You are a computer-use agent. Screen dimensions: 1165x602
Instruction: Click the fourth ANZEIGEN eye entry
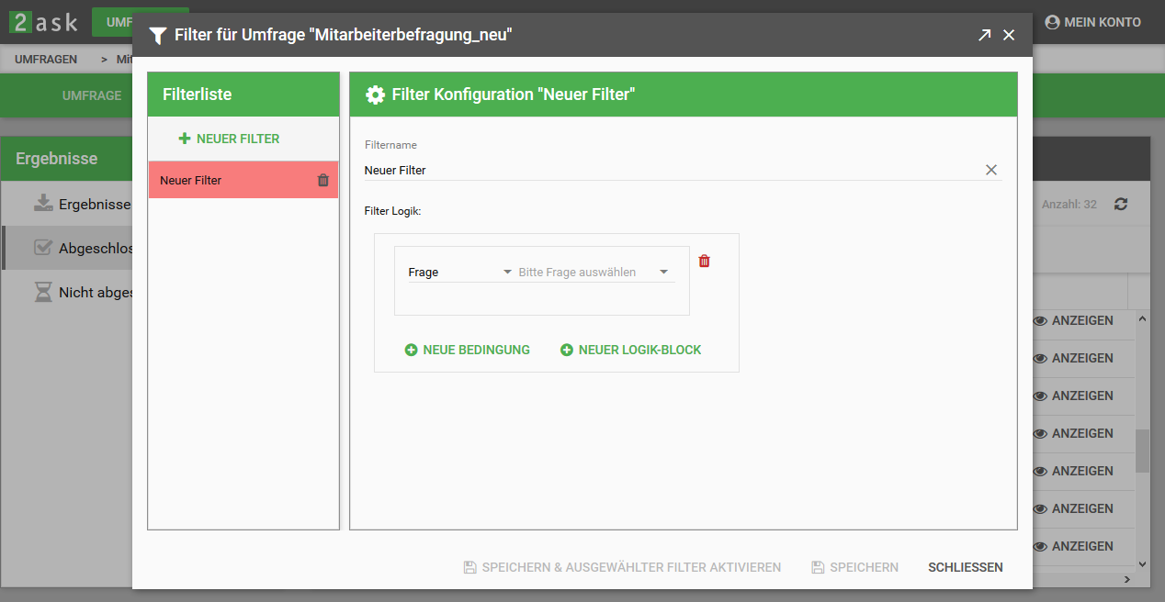tap(1073, 433)
